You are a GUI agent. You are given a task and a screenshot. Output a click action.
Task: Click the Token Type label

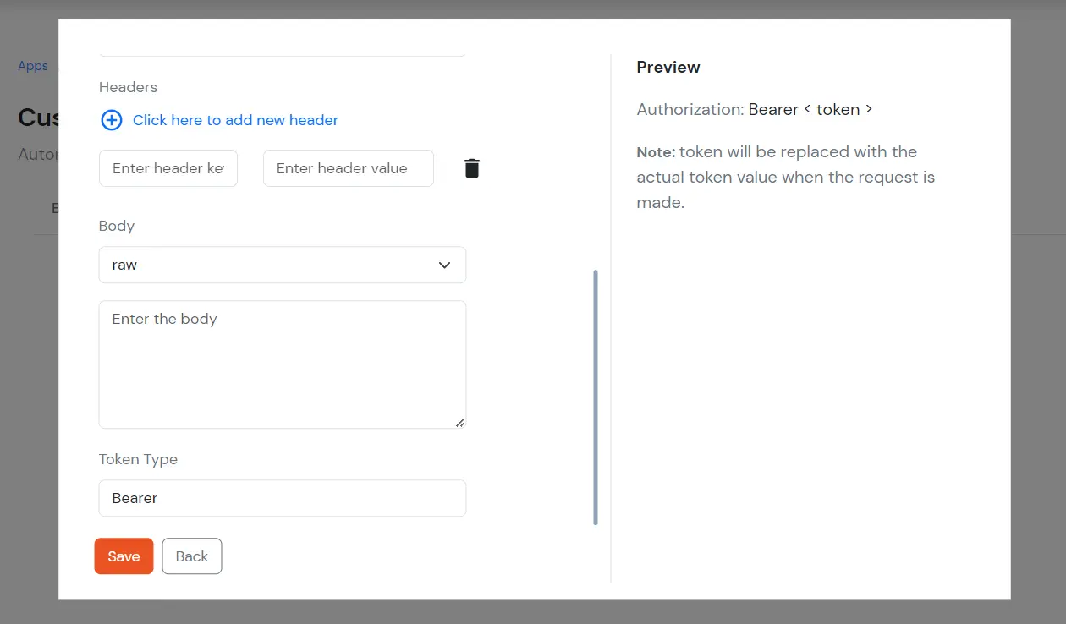(138, 459)
